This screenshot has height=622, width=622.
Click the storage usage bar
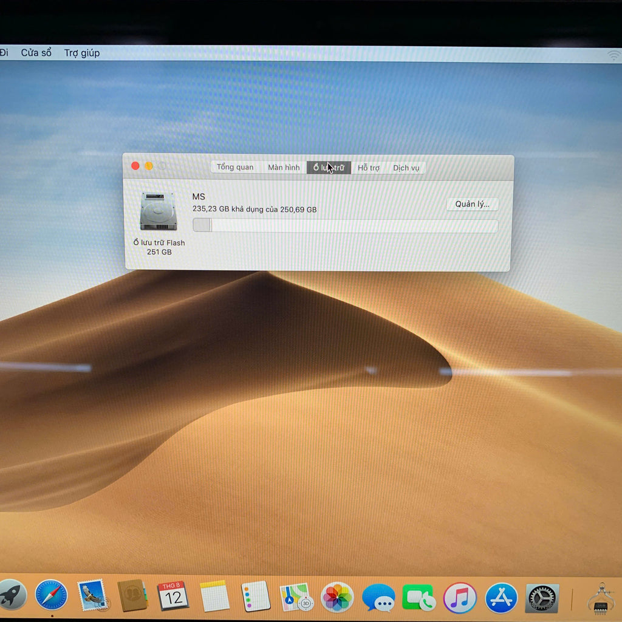pyautogui.click(x=345, y=225)
